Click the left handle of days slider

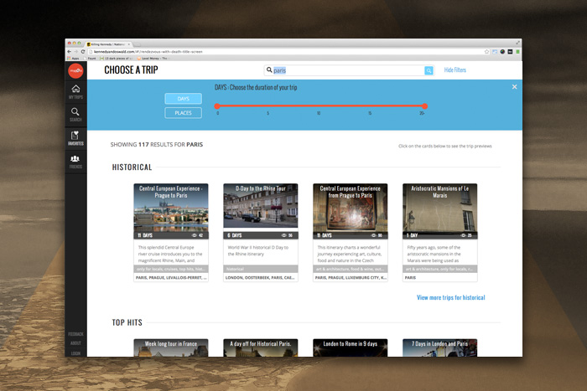pyautogui.click(x=217, y=106)
